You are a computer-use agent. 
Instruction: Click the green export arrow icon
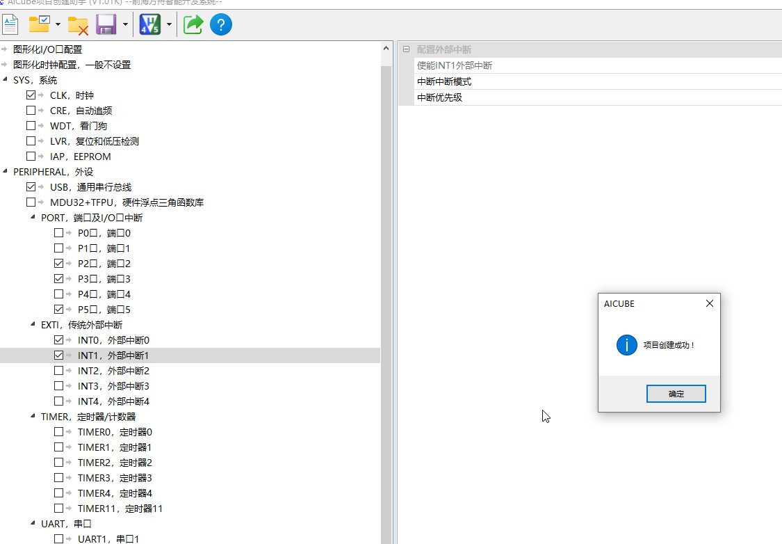[193, 24]
